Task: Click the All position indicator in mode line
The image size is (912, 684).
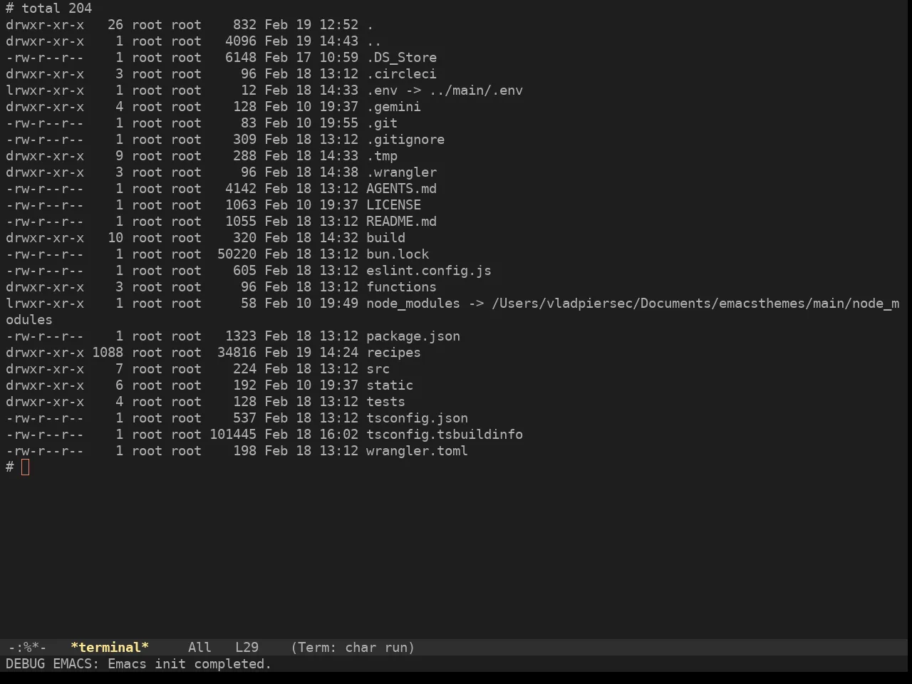Action: coord(199,648)
